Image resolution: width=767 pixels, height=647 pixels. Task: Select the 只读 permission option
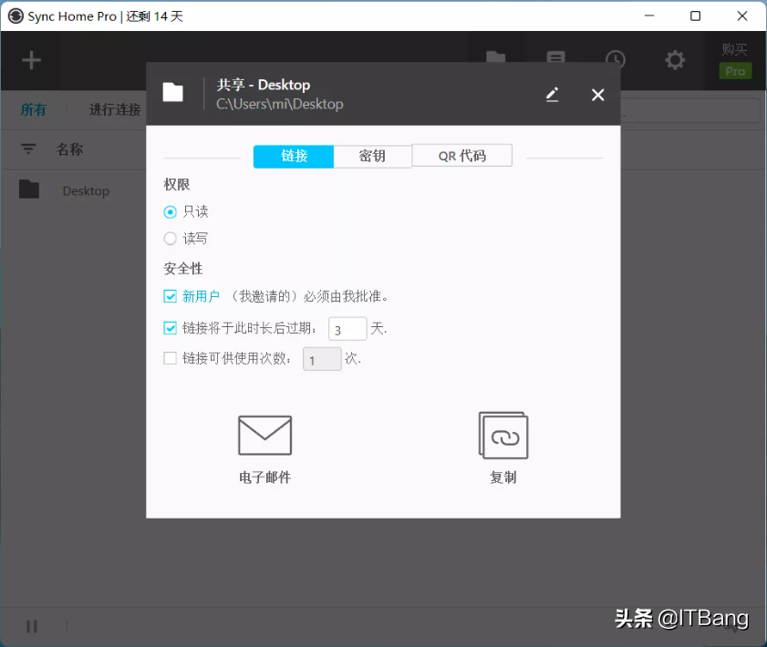click(171, 211)
